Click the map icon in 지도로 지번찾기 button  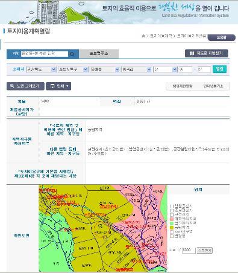point(192,53)
